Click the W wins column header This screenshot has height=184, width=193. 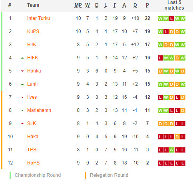88,5
